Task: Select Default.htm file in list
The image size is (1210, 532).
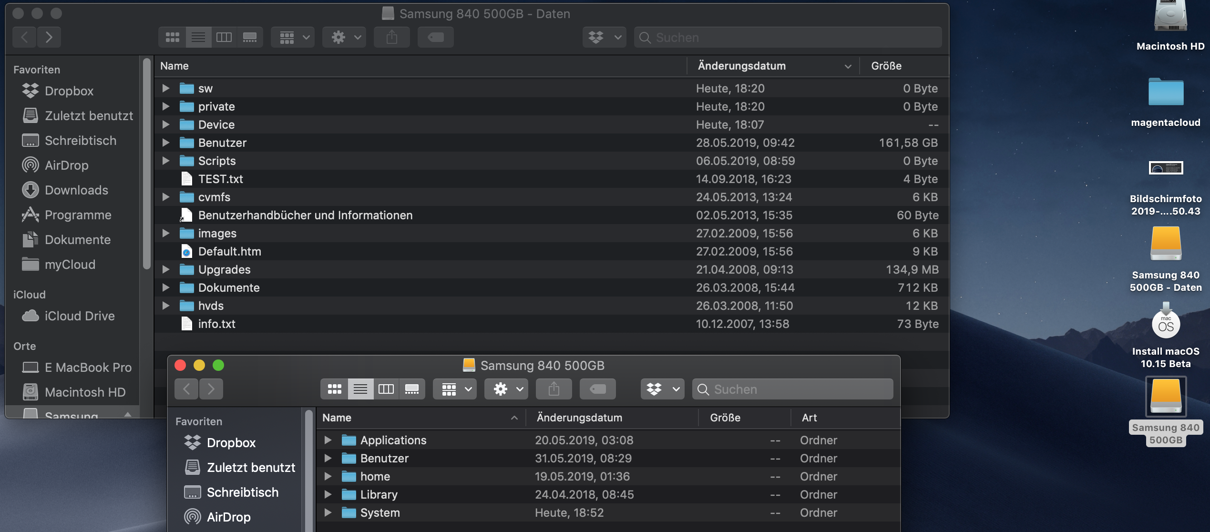Action: coord(229,251)
